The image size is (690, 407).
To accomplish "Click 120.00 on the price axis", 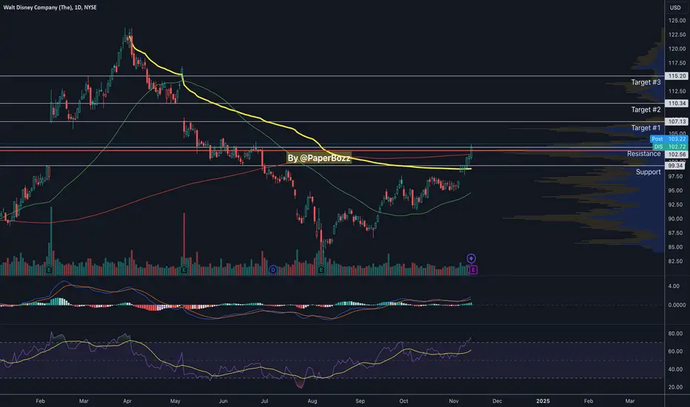I will (677, 49).
